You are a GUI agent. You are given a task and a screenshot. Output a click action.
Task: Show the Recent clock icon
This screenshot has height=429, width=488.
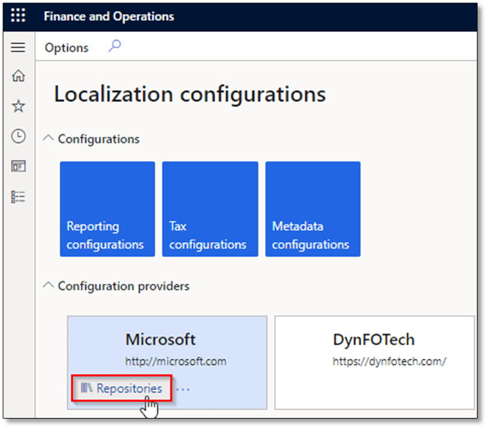pos(18,136)
